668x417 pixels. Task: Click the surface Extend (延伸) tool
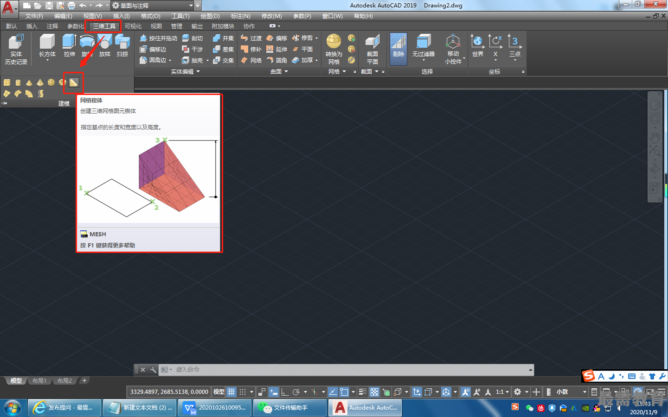tap(276, 49)
